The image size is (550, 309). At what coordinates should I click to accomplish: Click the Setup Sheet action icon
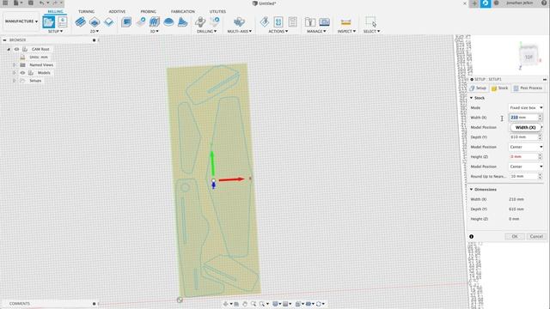click(x=292, y=22)
